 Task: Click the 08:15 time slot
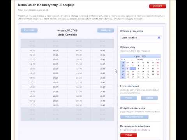55,51
